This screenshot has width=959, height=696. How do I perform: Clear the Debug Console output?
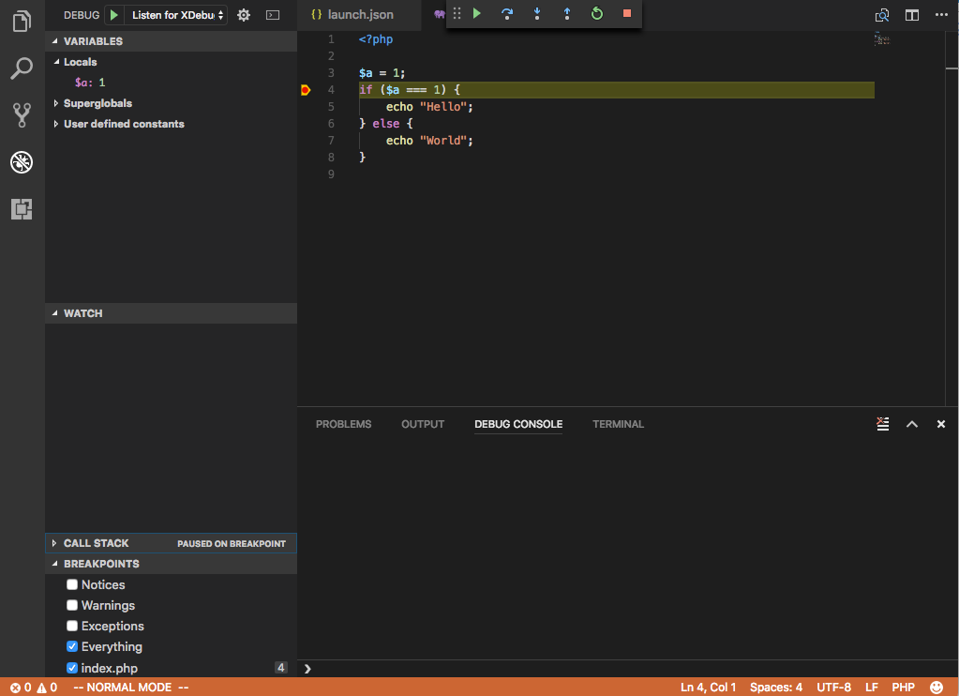pos(882,424)
